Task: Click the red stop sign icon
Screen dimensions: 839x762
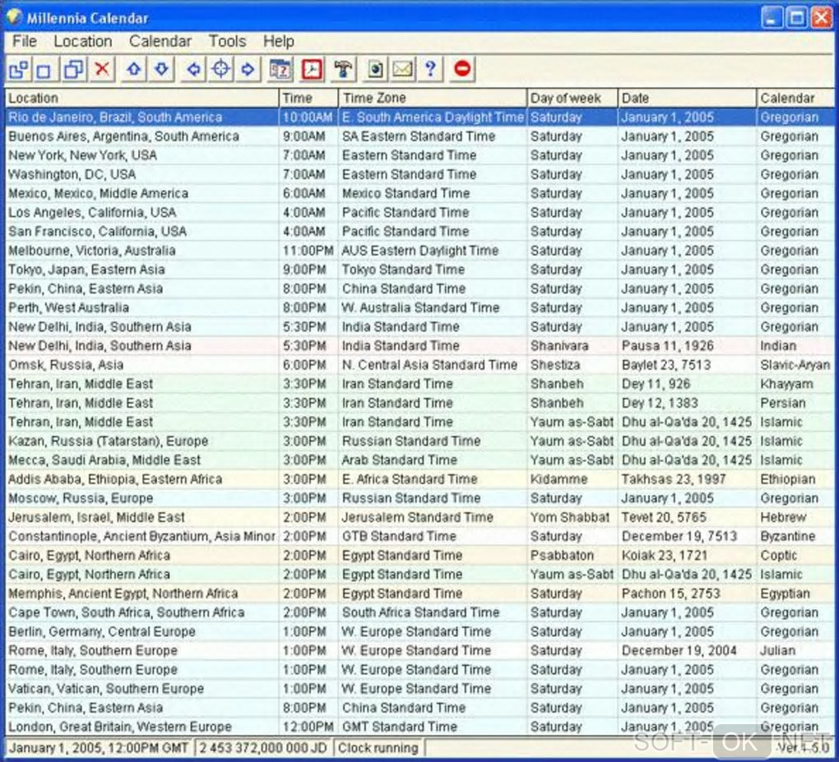Action: (x=462, y=70)
